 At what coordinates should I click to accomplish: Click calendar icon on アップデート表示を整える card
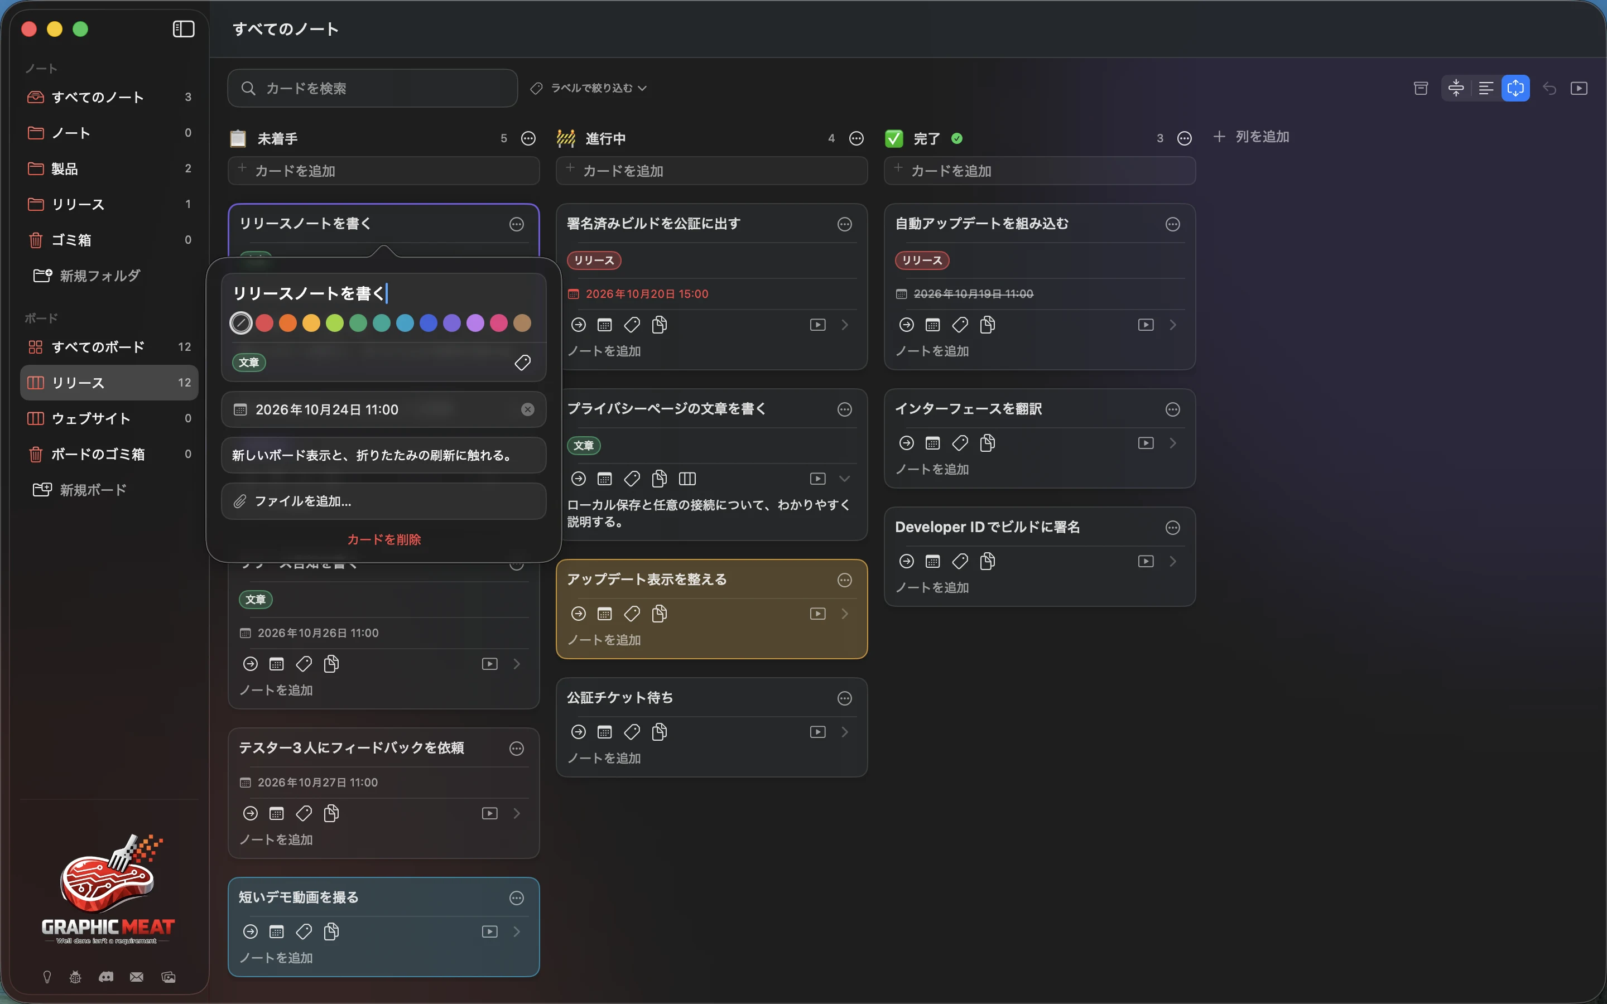604,614
